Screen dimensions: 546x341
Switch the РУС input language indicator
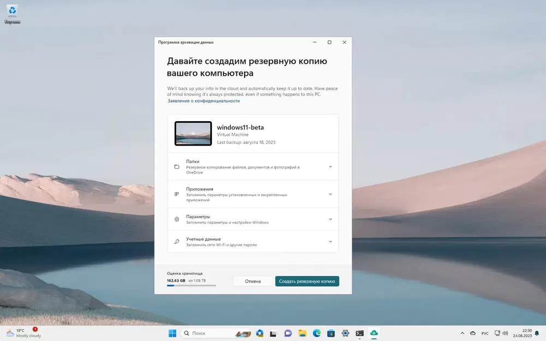485,333
